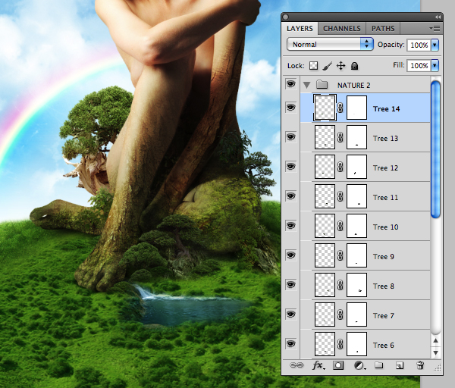This screenshot has height=388, width=455.
Task: Switch to the Channels tab
Action: [x=342, y=29]
